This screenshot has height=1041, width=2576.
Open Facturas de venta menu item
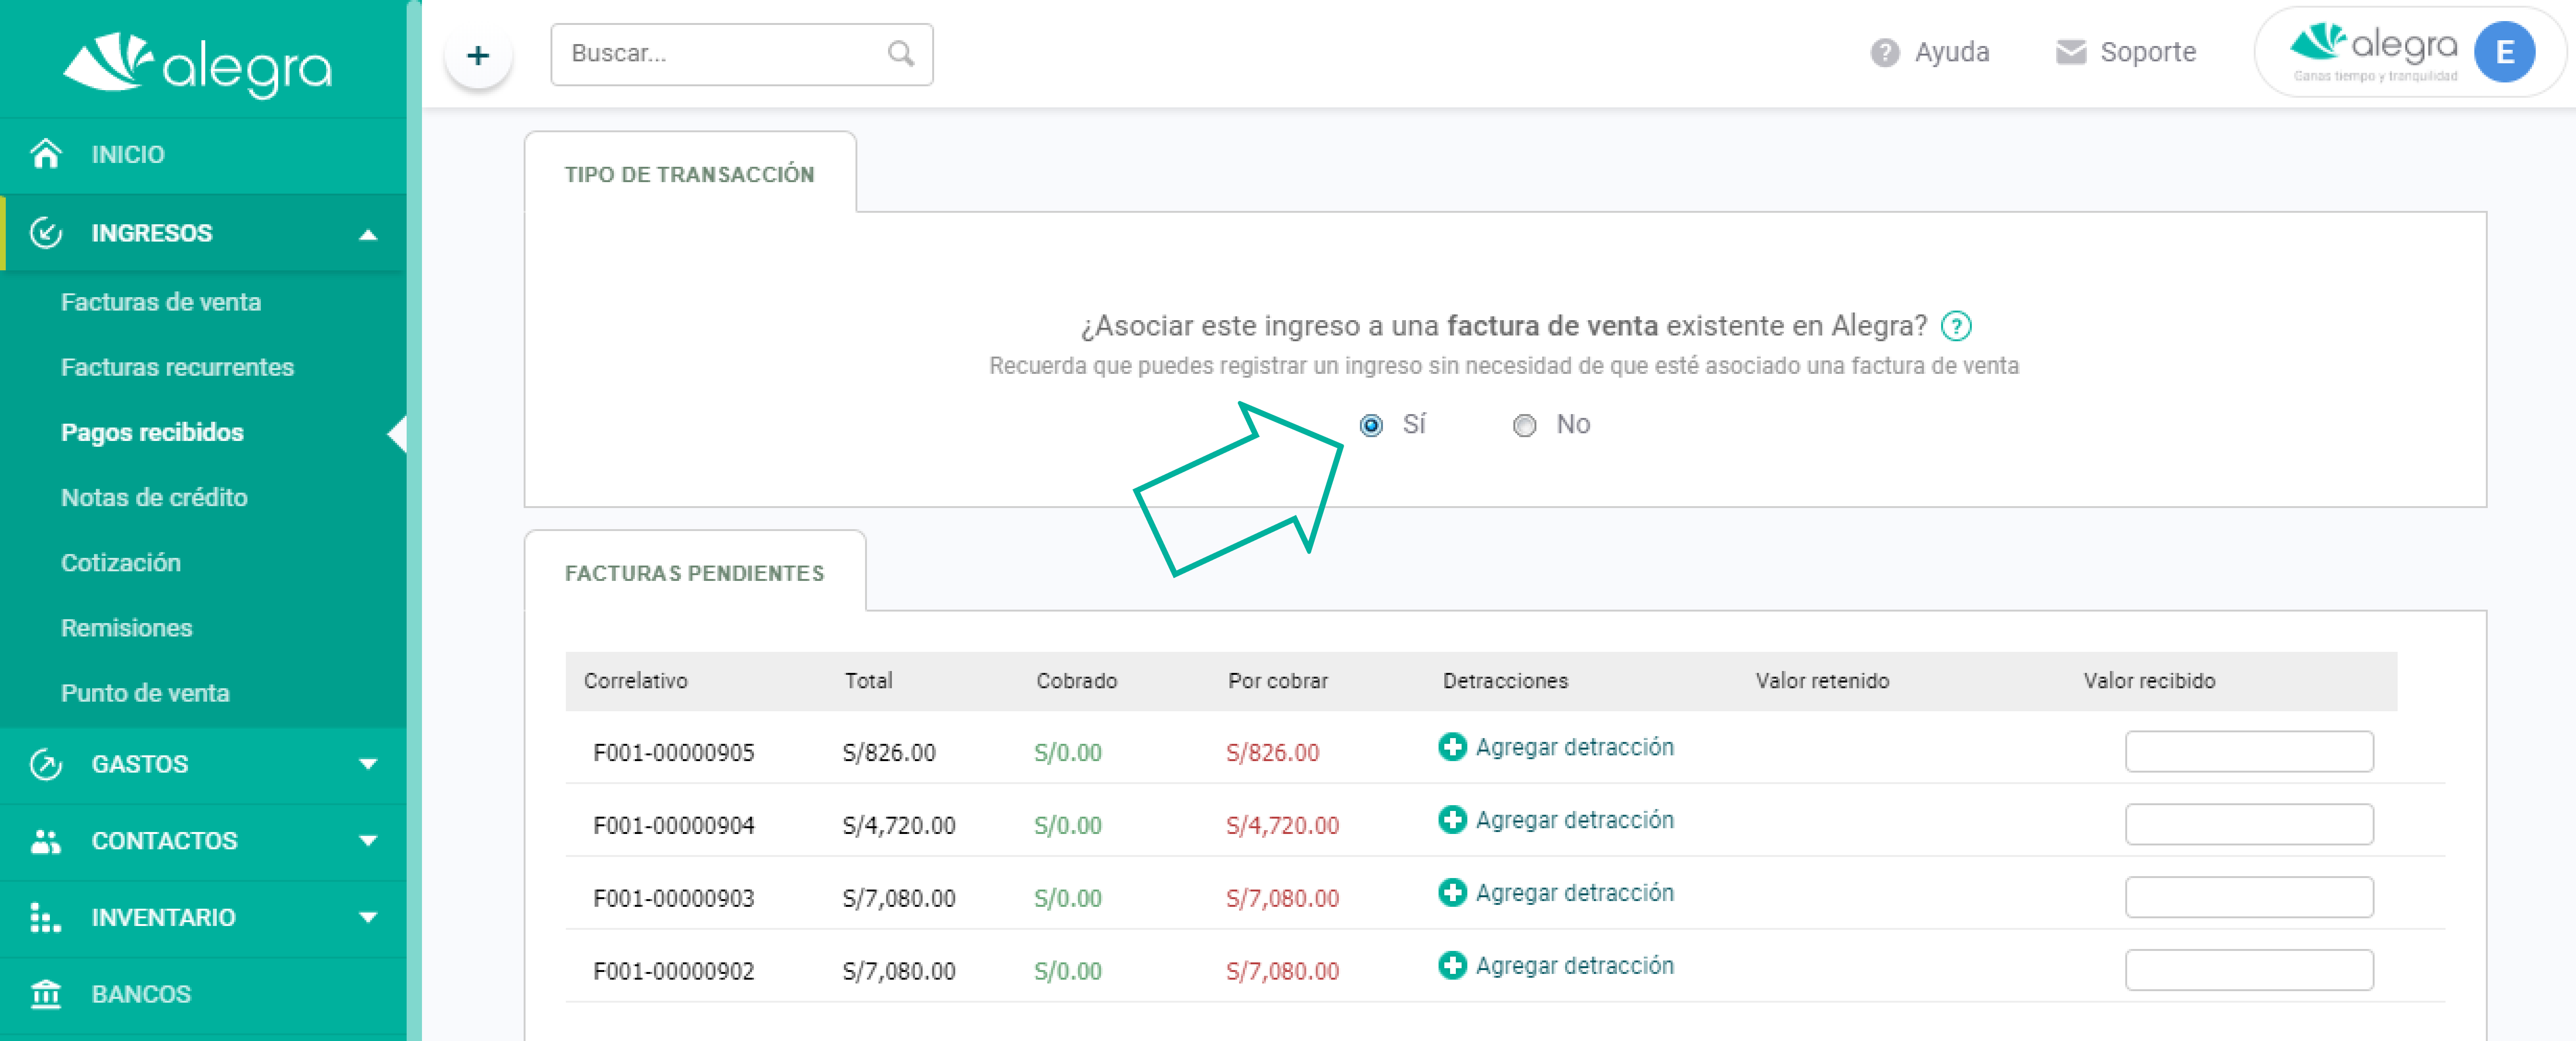161,302
